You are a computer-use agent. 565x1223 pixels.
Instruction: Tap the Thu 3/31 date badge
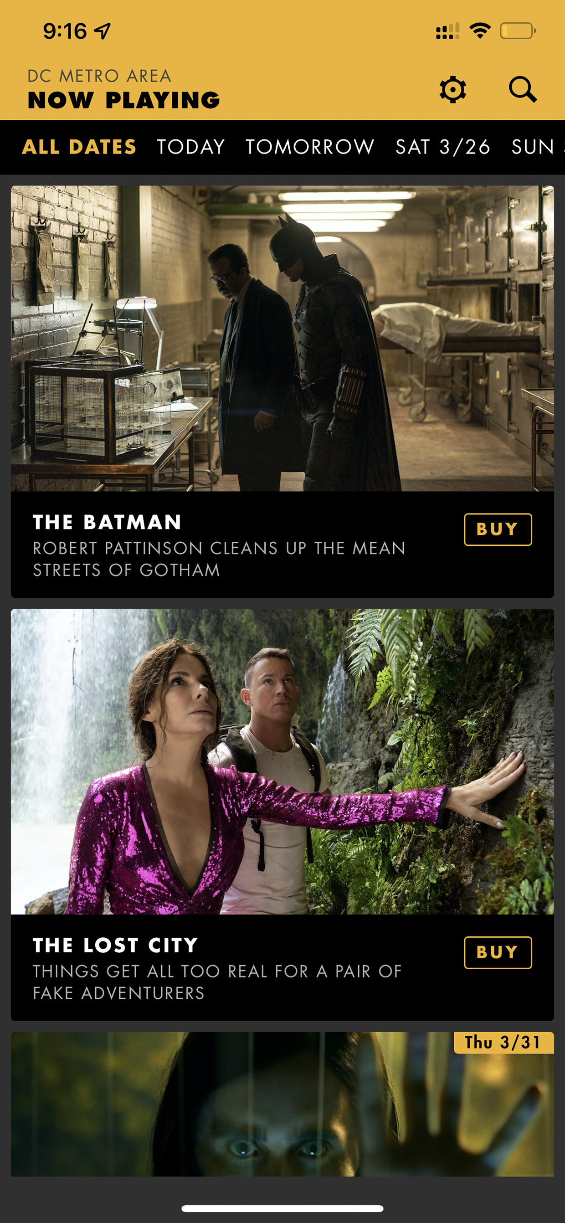pos(504,1043)
